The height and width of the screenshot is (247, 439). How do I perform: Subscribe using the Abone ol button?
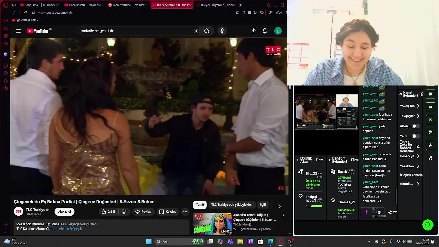64,212
